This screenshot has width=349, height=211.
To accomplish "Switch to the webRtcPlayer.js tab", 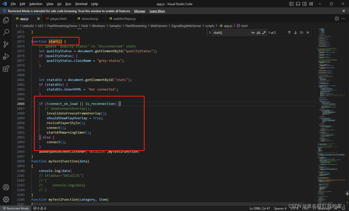I will pyautogui.click(x=124, y=19).
